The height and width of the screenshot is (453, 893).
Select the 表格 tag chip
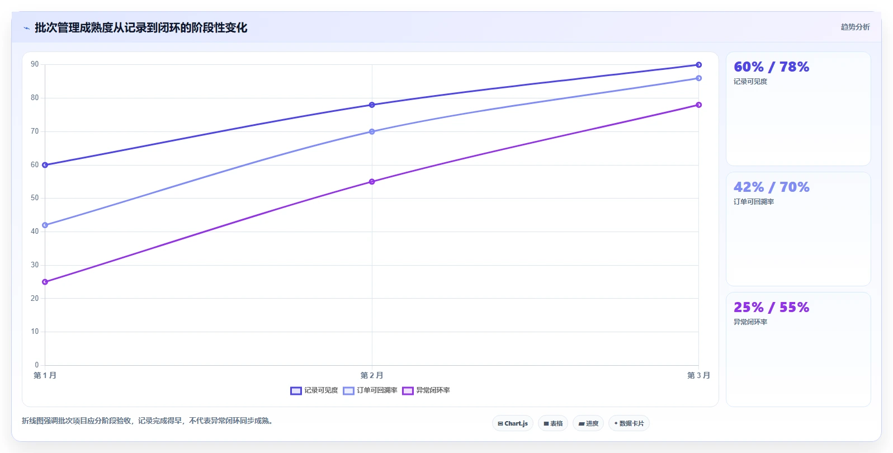point(553,423)
